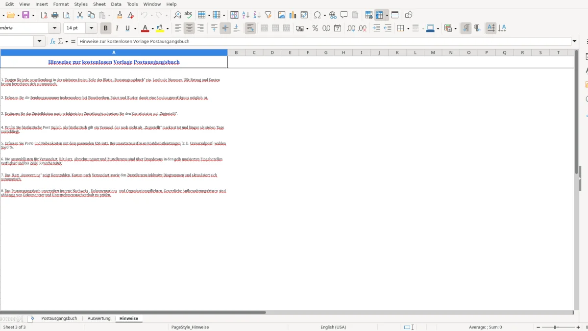
Task: Add a decimal place
Action: pyautogui.click(x=351, y=28)
